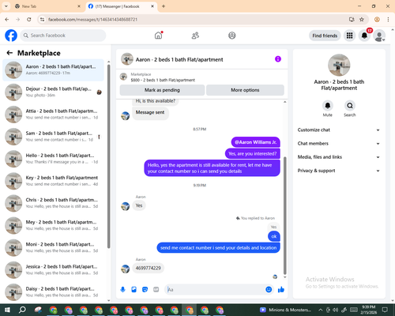The image size is (395, 316).
Task: Open the Windows Start menu
Action: tap(7, 310)
